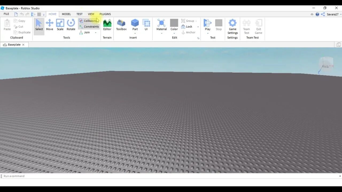This screenshot has width=342, height=192.
Task: Click quick access play icon
Action: (x=33, y=14)
